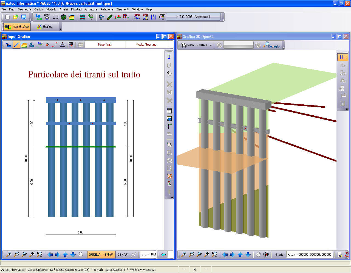
Task: Expand the Dettaglio toolbar overflow arrow
Action: click(x=283, y=48)
